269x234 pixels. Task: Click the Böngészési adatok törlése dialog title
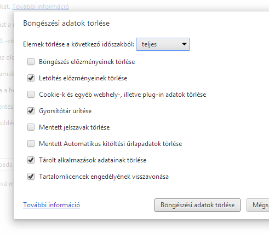[66, 24]
